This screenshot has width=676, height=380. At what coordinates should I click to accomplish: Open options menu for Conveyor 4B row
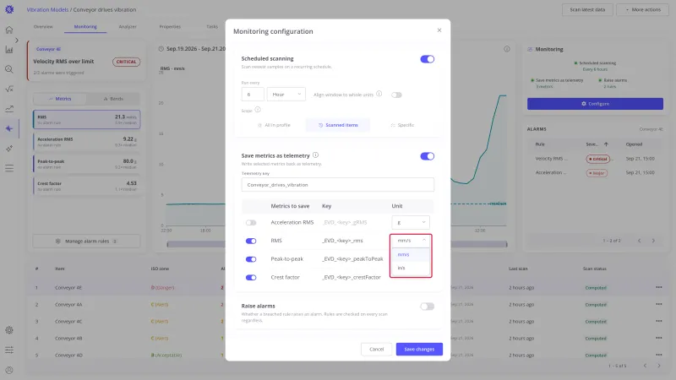659,338
